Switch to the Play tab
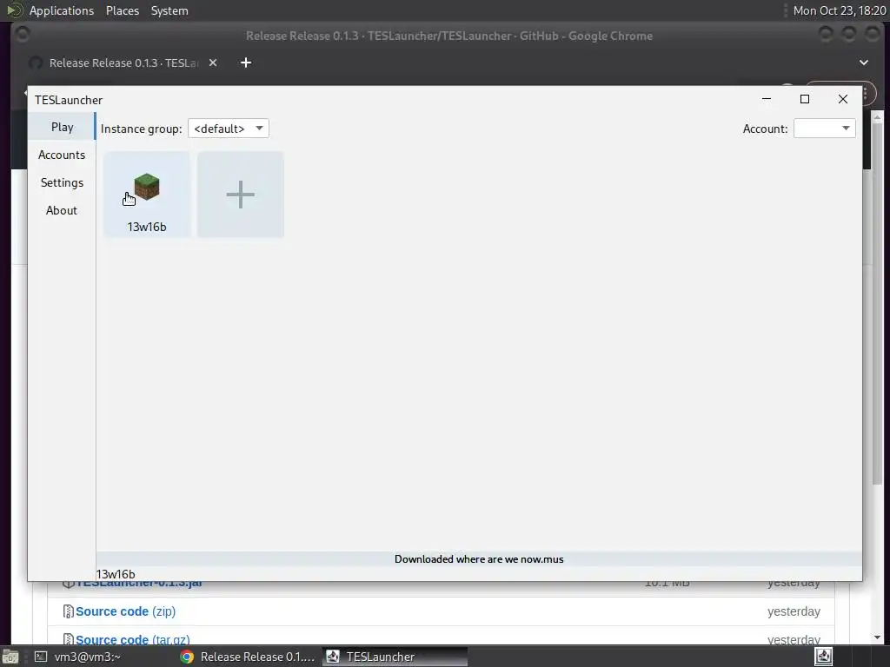 [x=62, y=127]
